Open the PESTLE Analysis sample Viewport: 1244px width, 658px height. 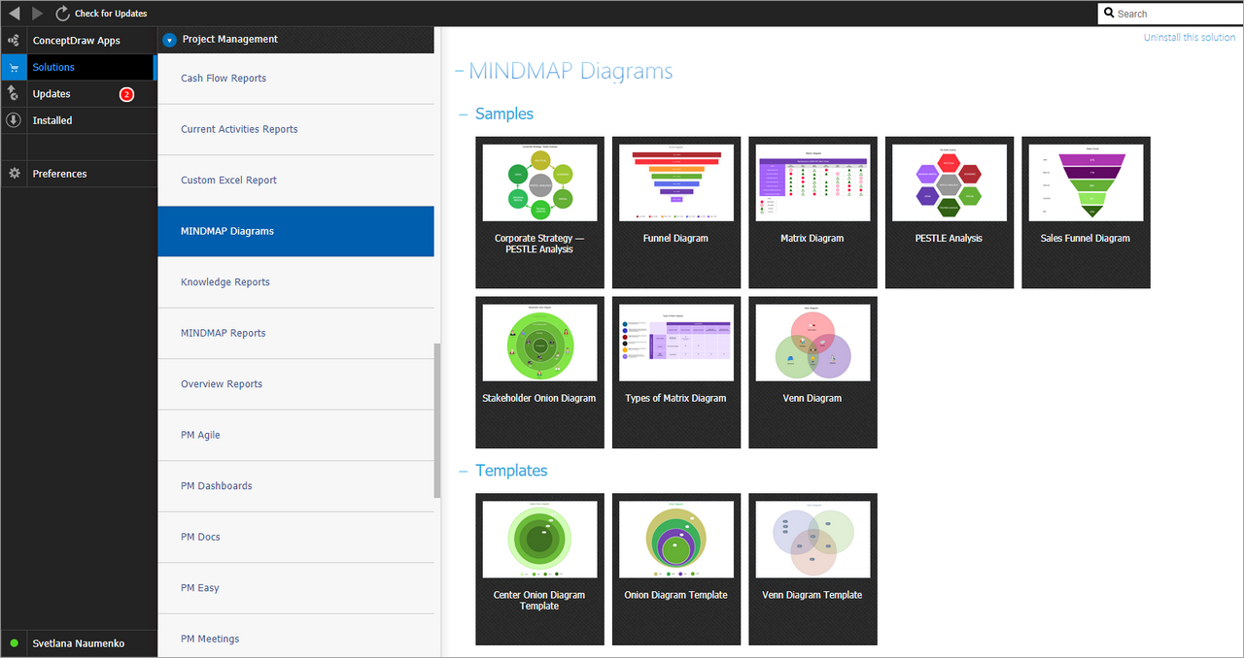tap(950, 213)
